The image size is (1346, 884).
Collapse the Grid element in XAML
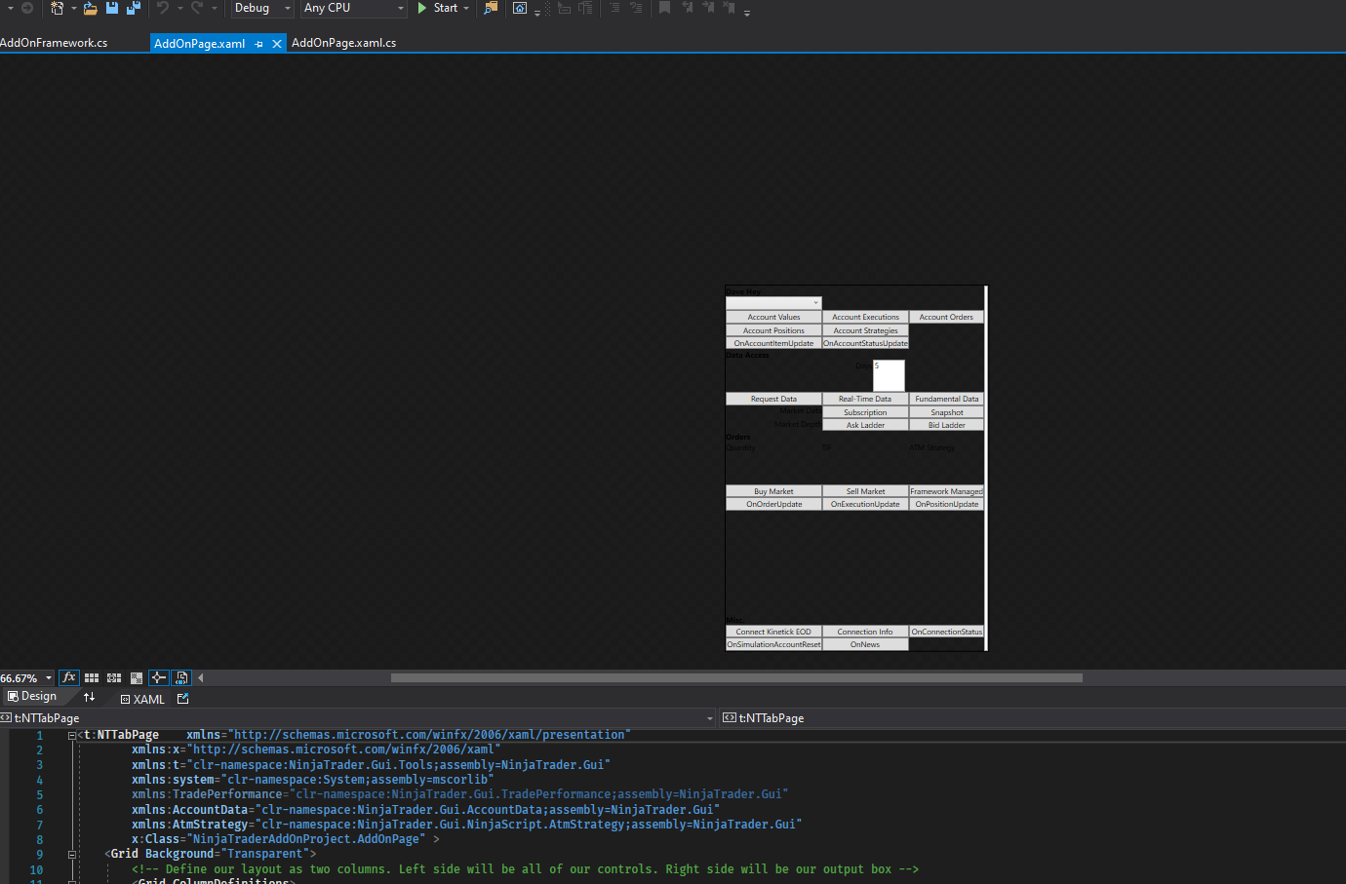[71, 854]
